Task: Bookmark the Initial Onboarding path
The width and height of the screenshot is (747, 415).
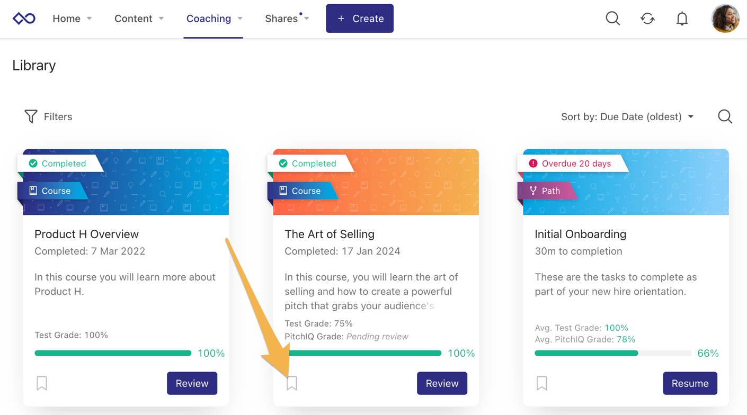Action: click(542, 383)
